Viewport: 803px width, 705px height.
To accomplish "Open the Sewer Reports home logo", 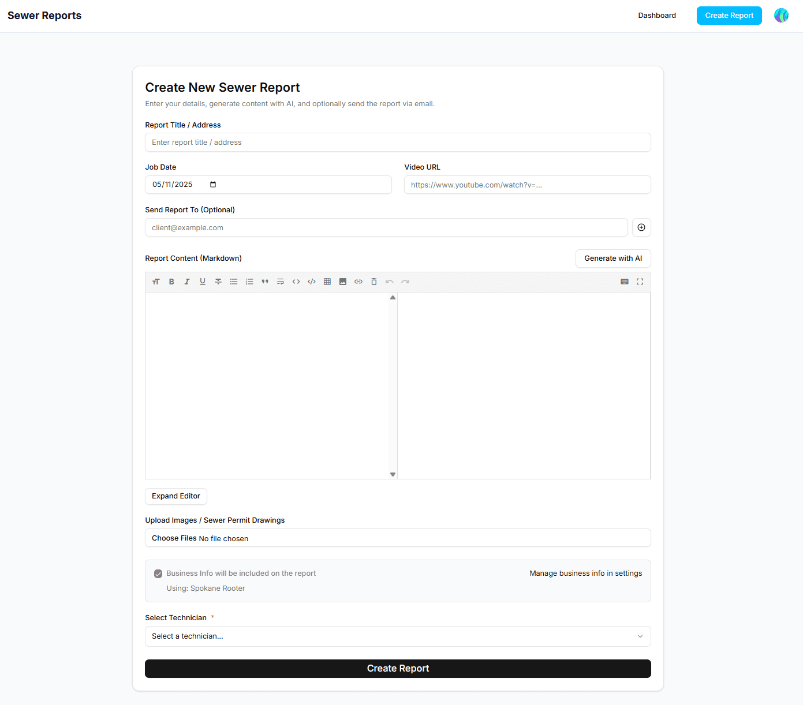I will click(x=44, y=16).
